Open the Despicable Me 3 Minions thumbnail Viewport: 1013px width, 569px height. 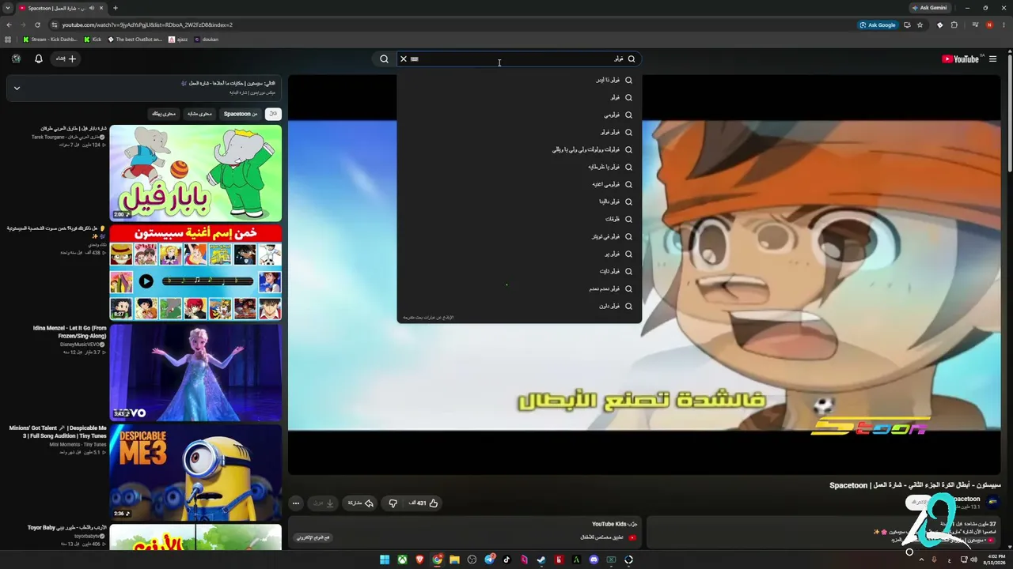pos(195,473)
